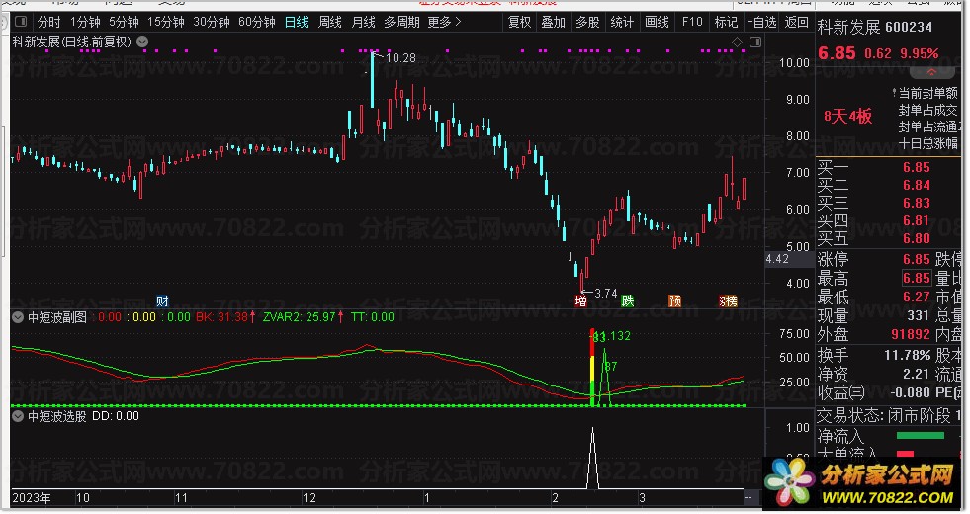The image size is (970, 514).
Task: Switch to 分时 intraday view
Action: (x=48, y=23)
